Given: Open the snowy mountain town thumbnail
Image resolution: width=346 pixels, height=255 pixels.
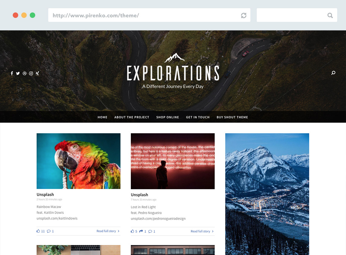Looking at the screenshot, I should click(x=267, y=194).
